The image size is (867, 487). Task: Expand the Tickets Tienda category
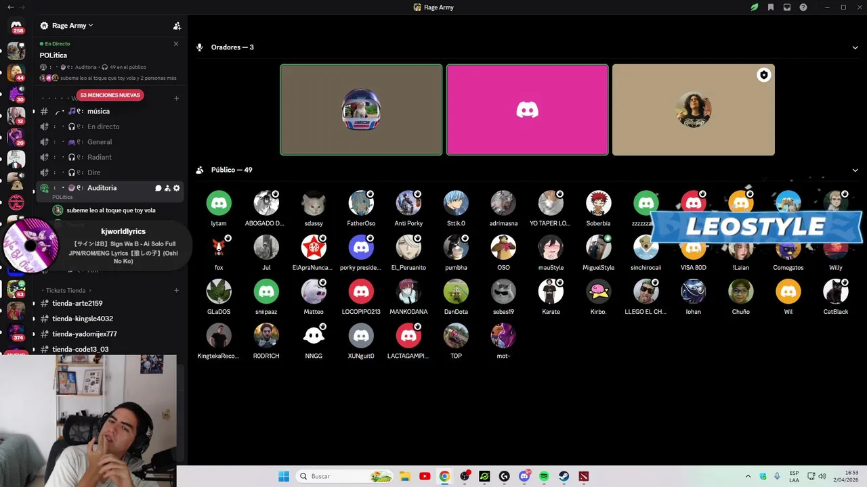(x=66, y=290)
